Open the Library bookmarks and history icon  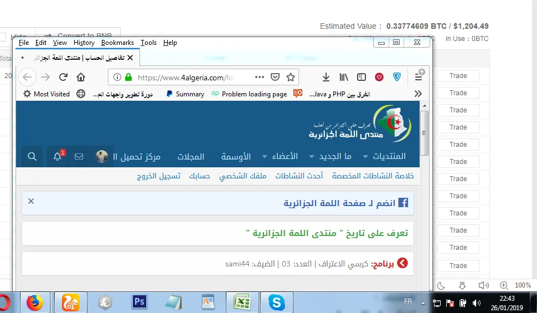344,77
